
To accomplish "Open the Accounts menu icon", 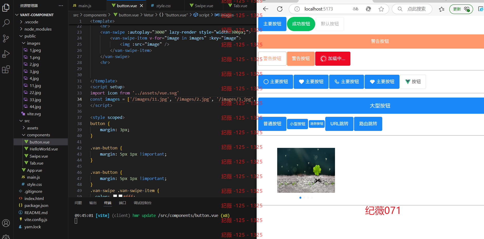I will (6, 223).
